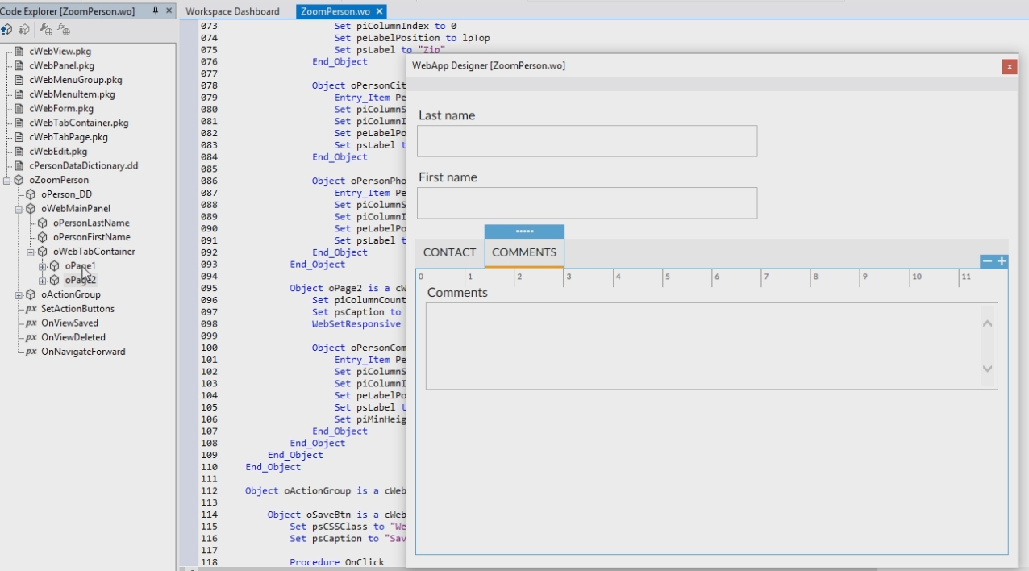Select the cWebView.pkg file icon
The width and height of the screenshot is (1029, 571).
click(x=19, y=52)
